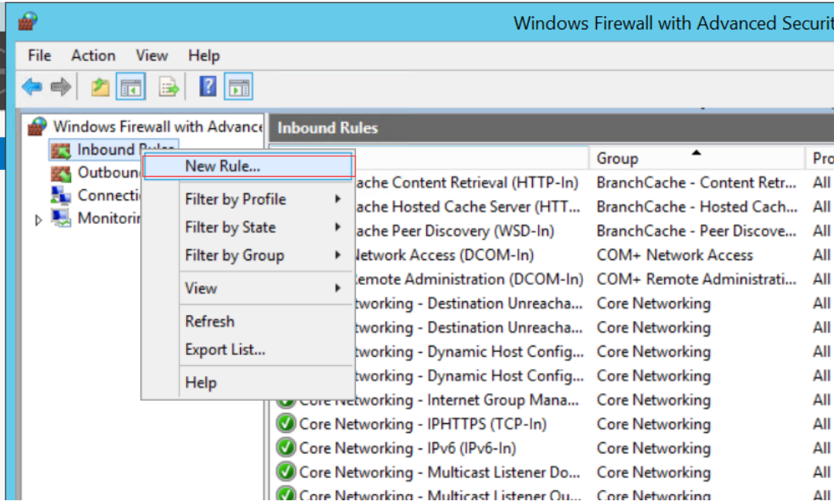Viewport: 834px width, 501px height.
Task: Select Filter by Profile menu entry
Action: pos(248,199)
